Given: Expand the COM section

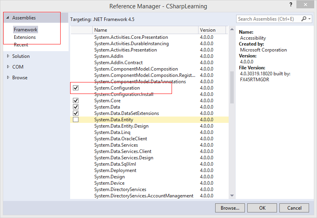Looking at the screenshot, I should click(x=8, y=67).
